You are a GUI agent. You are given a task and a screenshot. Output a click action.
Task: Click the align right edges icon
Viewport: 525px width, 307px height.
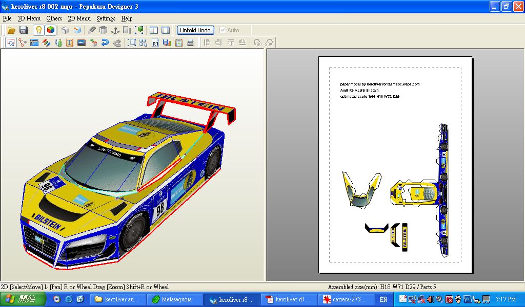pyautogui.click(x=218, y=43)
